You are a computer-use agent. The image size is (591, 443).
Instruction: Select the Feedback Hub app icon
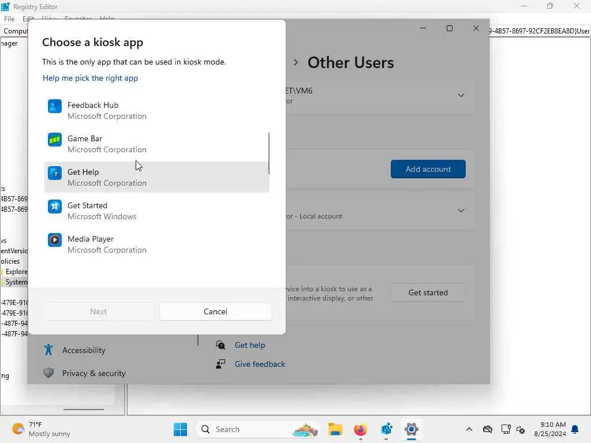coord(55,106)
